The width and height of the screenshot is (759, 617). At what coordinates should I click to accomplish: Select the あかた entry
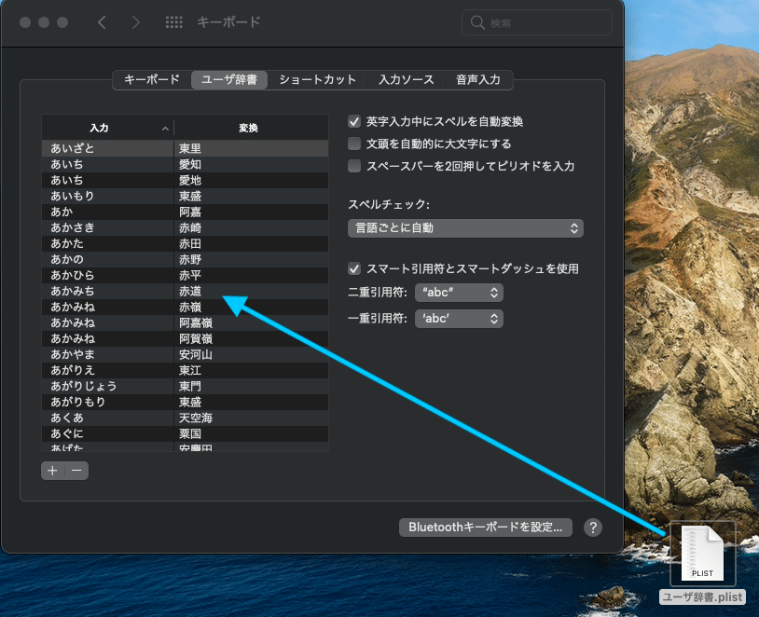point(107,244)
